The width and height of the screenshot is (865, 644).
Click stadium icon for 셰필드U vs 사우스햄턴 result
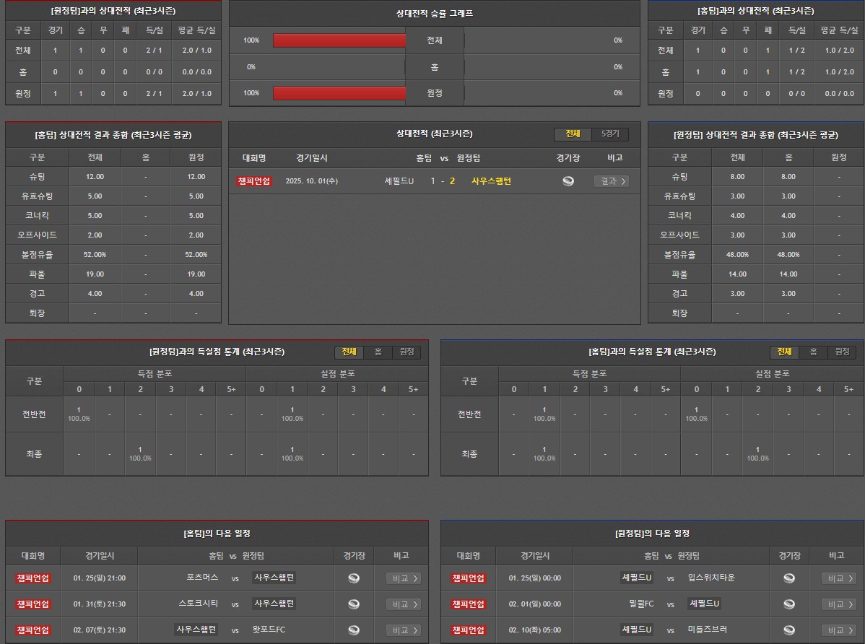click(568, 181)
